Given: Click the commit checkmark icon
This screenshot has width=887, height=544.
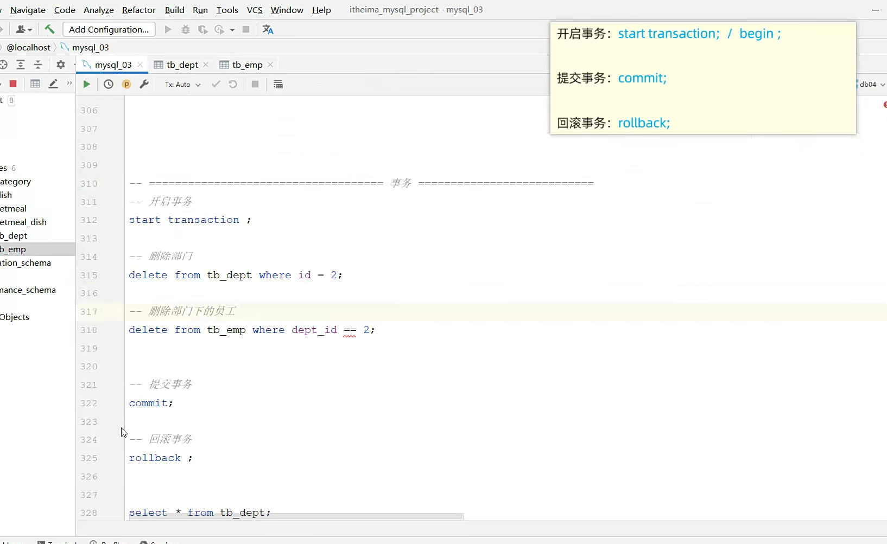Looking at the screenshot, I should (216, 84).
